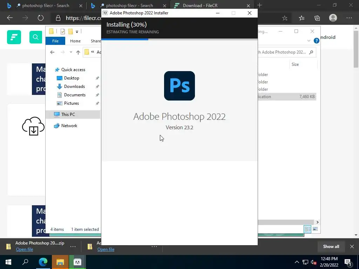
Task: Select Network in Explorer sidebar
Action: coord(69,126)
